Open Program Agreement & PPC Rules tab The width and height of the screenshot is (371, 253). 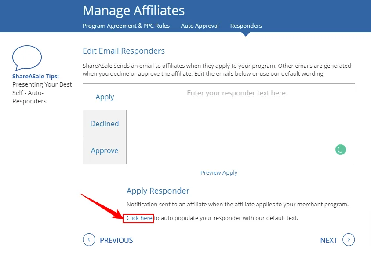tap(126, 26)
